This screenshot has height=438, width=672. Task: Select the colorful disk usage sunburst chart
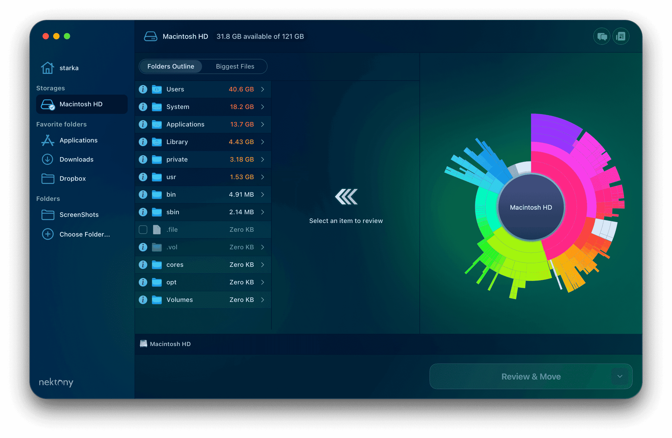point(531,207)
